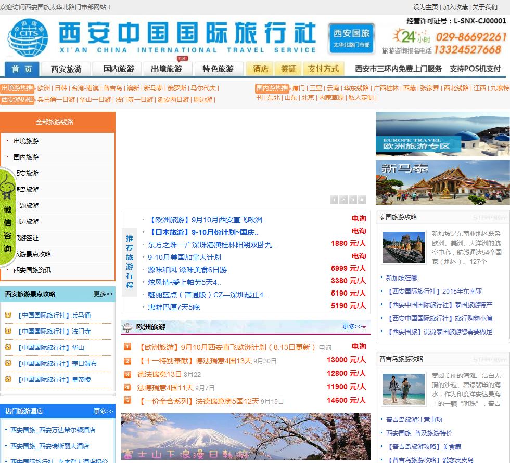Open the 新马泰 temple banner image
Image resolution: width=510 pixels, height=463 pixels.
pos(443,182)
